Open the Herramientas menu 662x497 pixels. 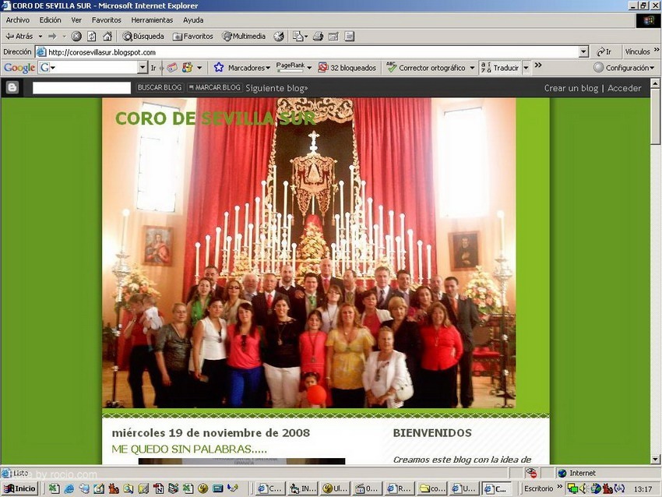152,20
